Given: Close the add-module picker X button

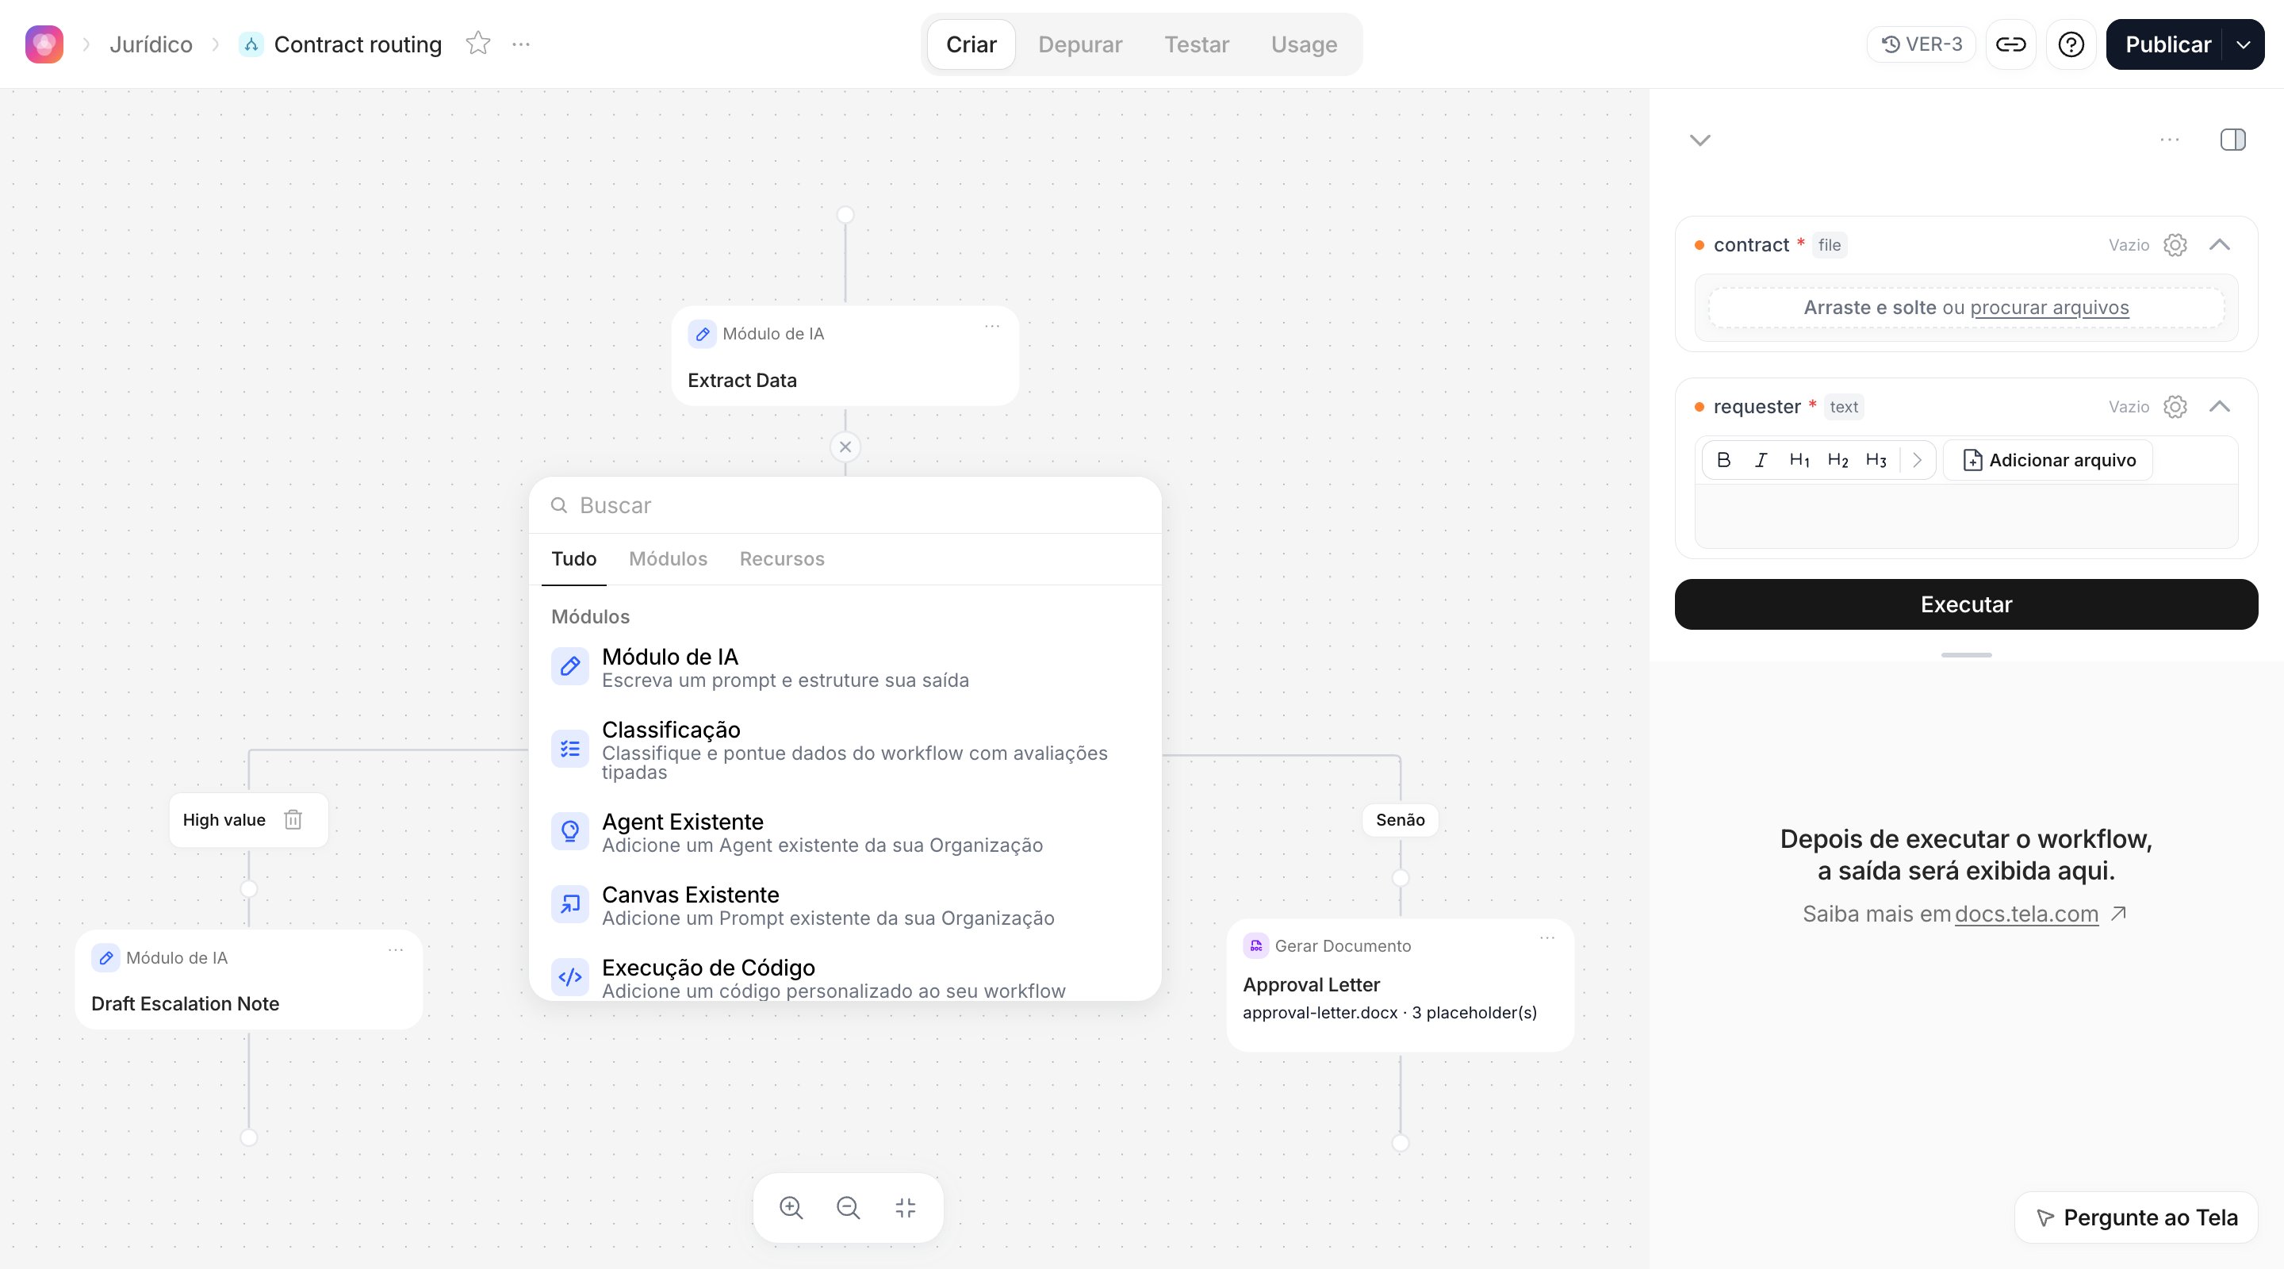Looking at the screenshot, I should pyautogui.click(x=845, y=447).
